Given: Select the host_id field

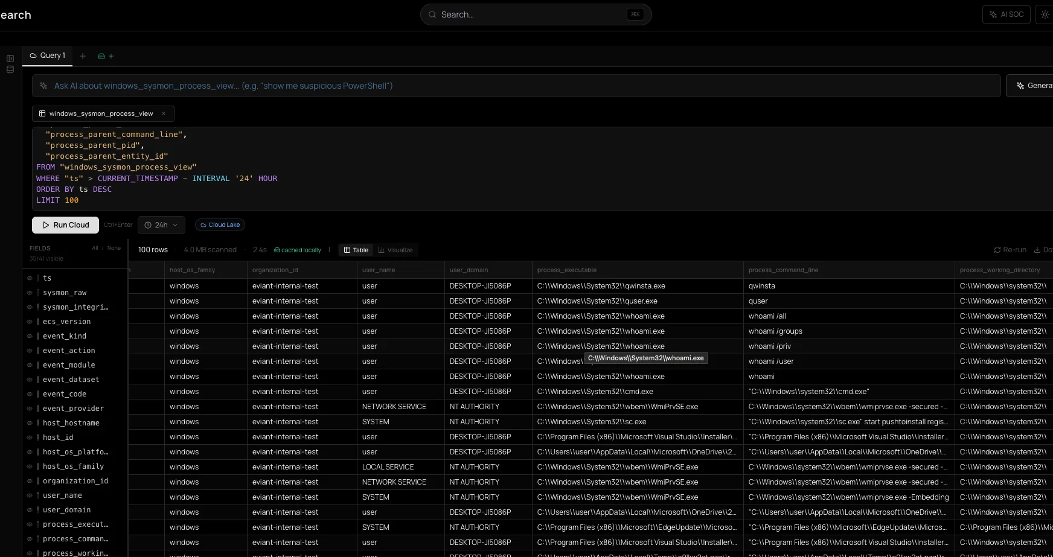Looking at the screenshot, I should point(58,438).
